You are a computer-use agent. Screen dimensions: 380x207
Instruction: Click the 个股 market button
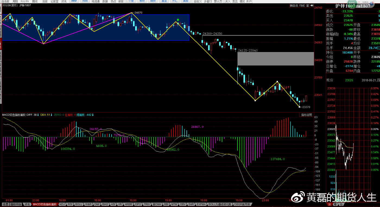tap(131, 1)
